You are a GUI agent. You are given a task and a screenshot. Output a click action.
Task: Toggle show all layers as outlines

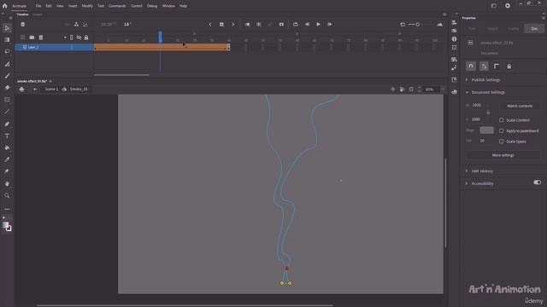[x=72, y=38]
